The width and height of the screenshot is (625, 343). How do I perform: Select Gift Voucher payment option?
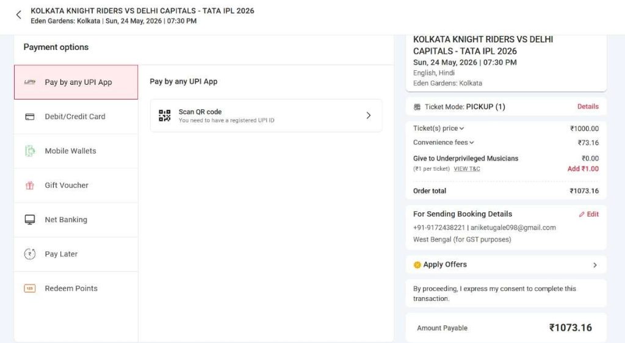(x=76, y=186)
